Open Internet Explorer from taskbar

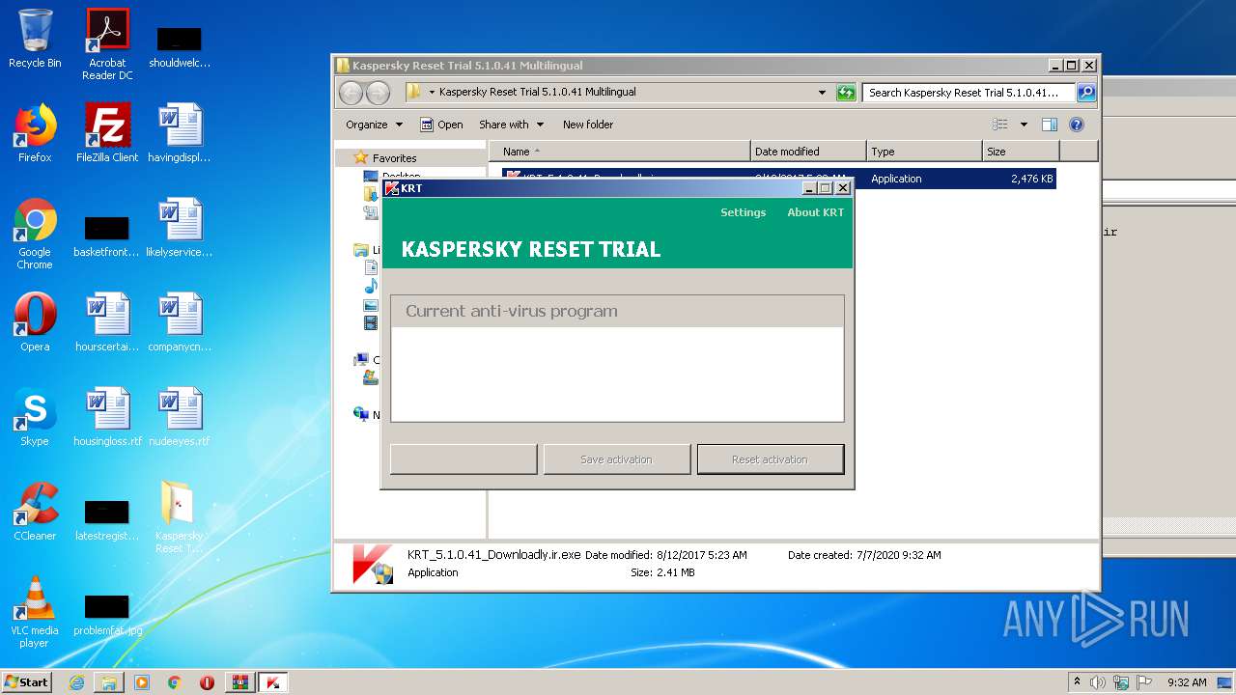tap(76, 682)
